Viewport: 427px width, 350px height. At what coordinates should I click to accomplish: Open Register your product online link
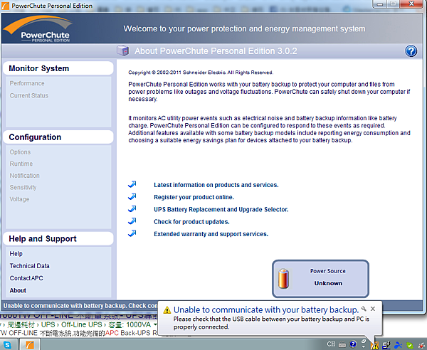click(194, 197)
